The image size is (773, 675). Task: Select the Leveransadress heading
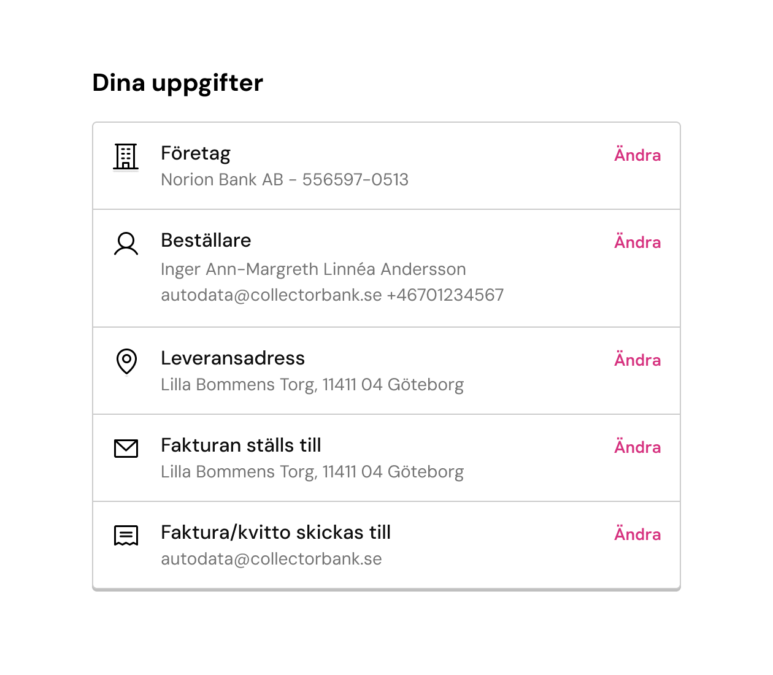click(233, 358)
